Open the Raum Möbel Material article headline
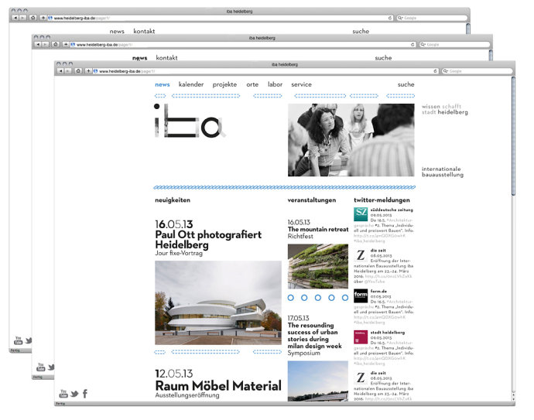 [x=218, y=386]
